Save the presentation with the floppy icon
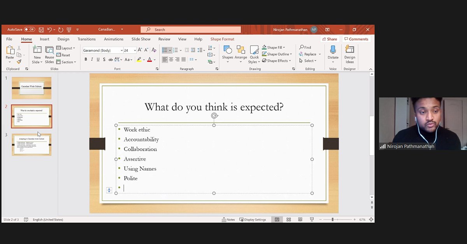Screen dimensions: 467x244 (41, 30)
